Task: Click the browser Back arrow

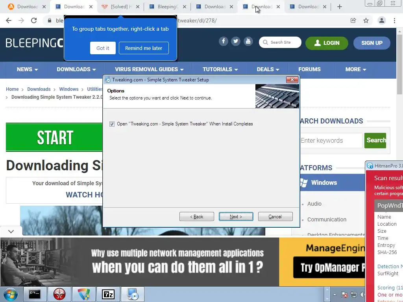Action: pos(9,20)
